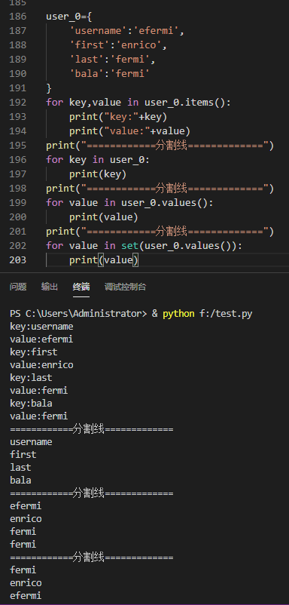The width and height of the screenshot is (289, 605).
Task: Select line number 203 in the gutter
Action: pos(18,260)
